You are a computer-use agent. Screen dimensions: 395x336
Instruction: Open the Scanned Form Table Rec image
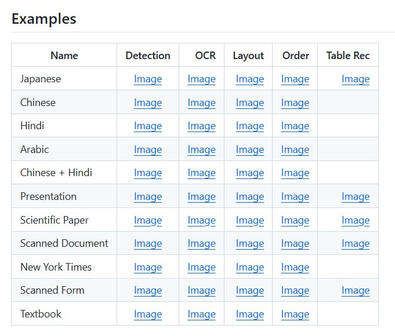point(355,290)
